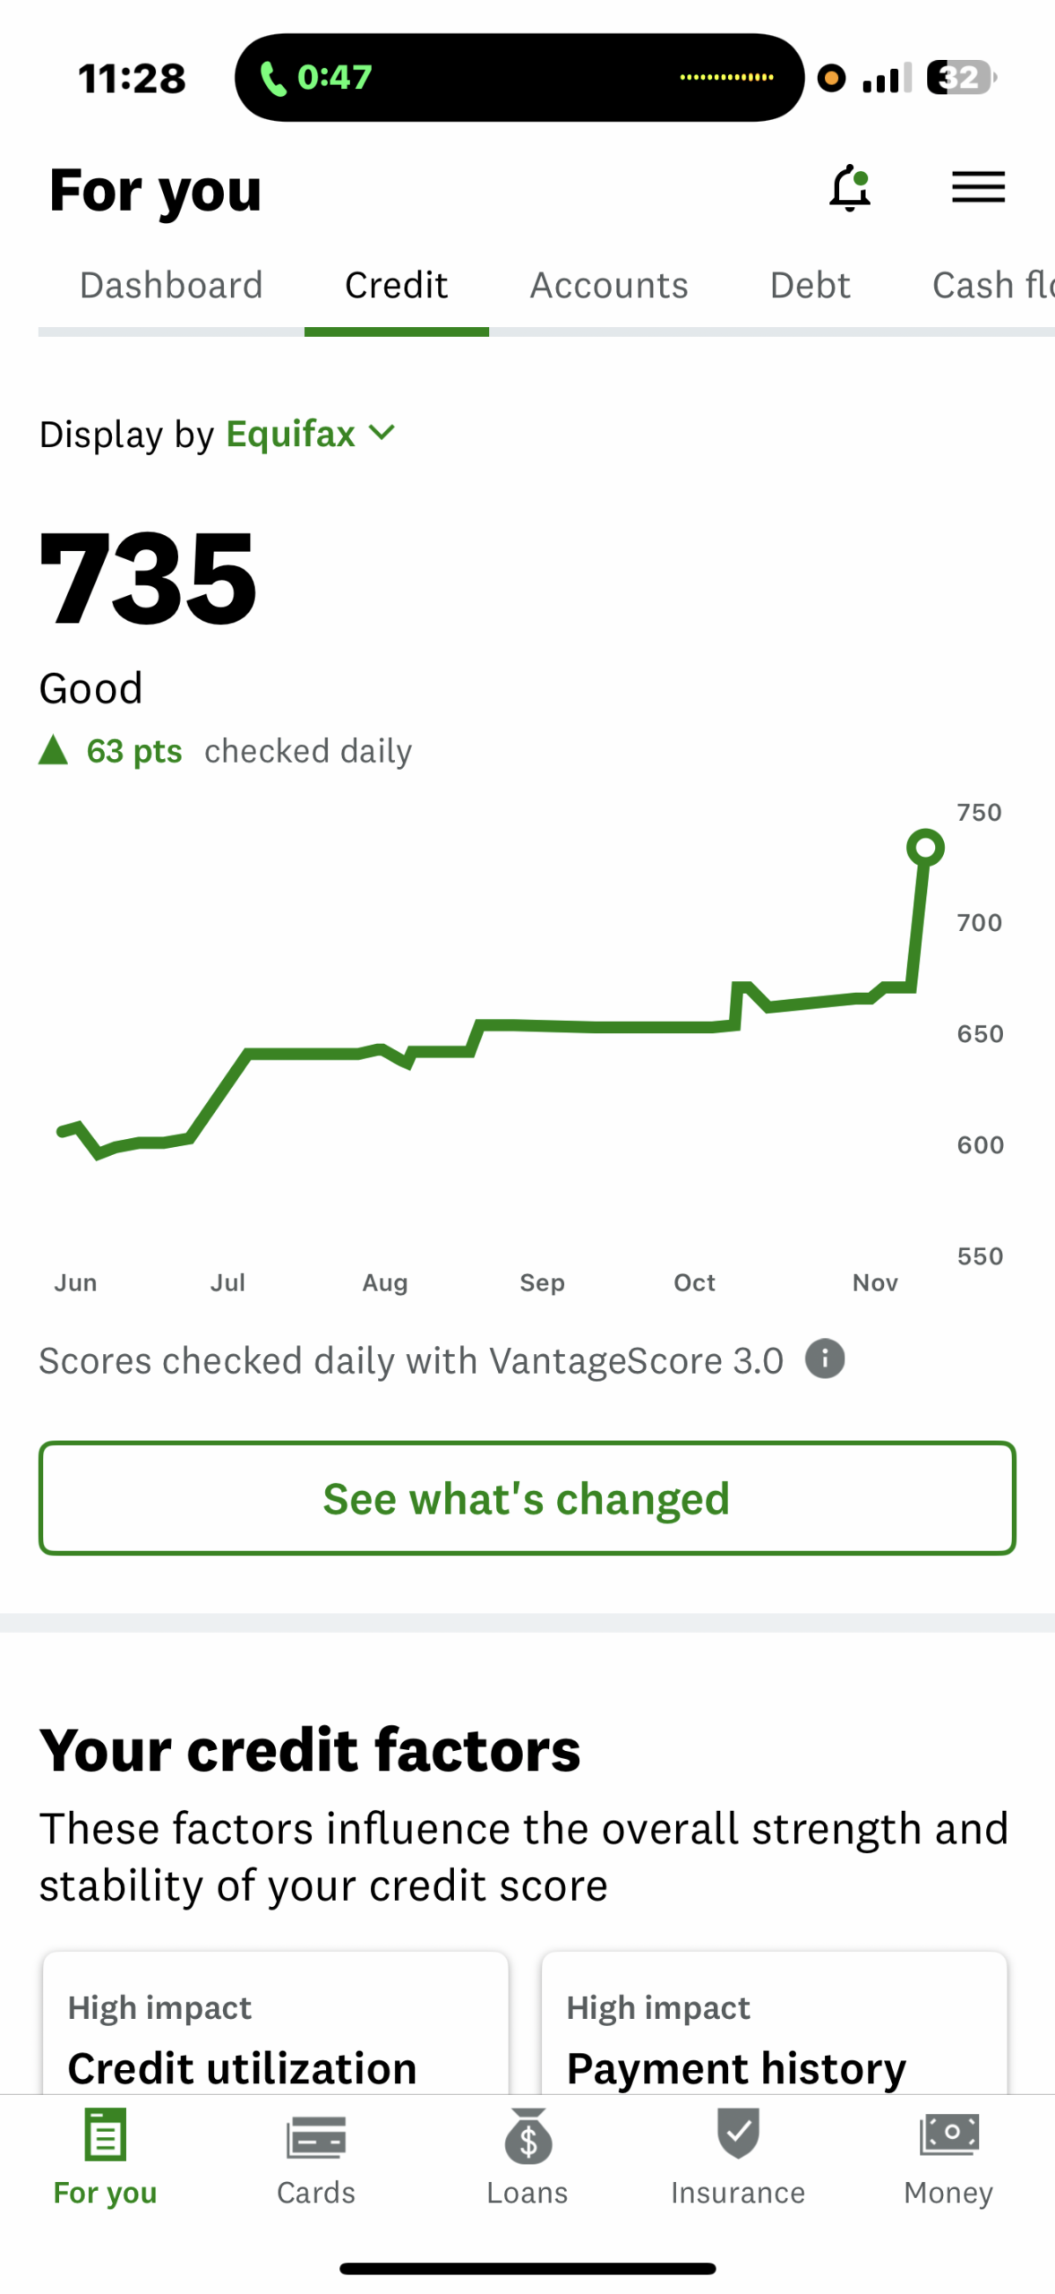Switch to the Debt tab
This screenshot has height=2294, width=1055.
tap(811, 286)
